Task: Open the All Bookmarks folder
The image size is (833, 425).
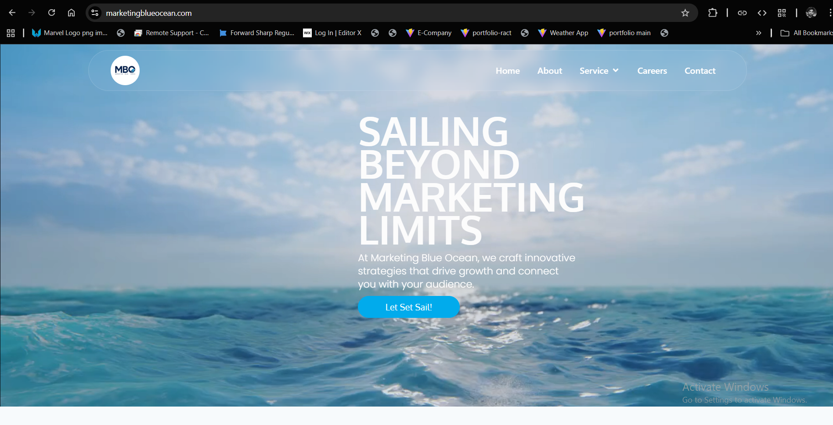Action: click(x=806, y=33)
